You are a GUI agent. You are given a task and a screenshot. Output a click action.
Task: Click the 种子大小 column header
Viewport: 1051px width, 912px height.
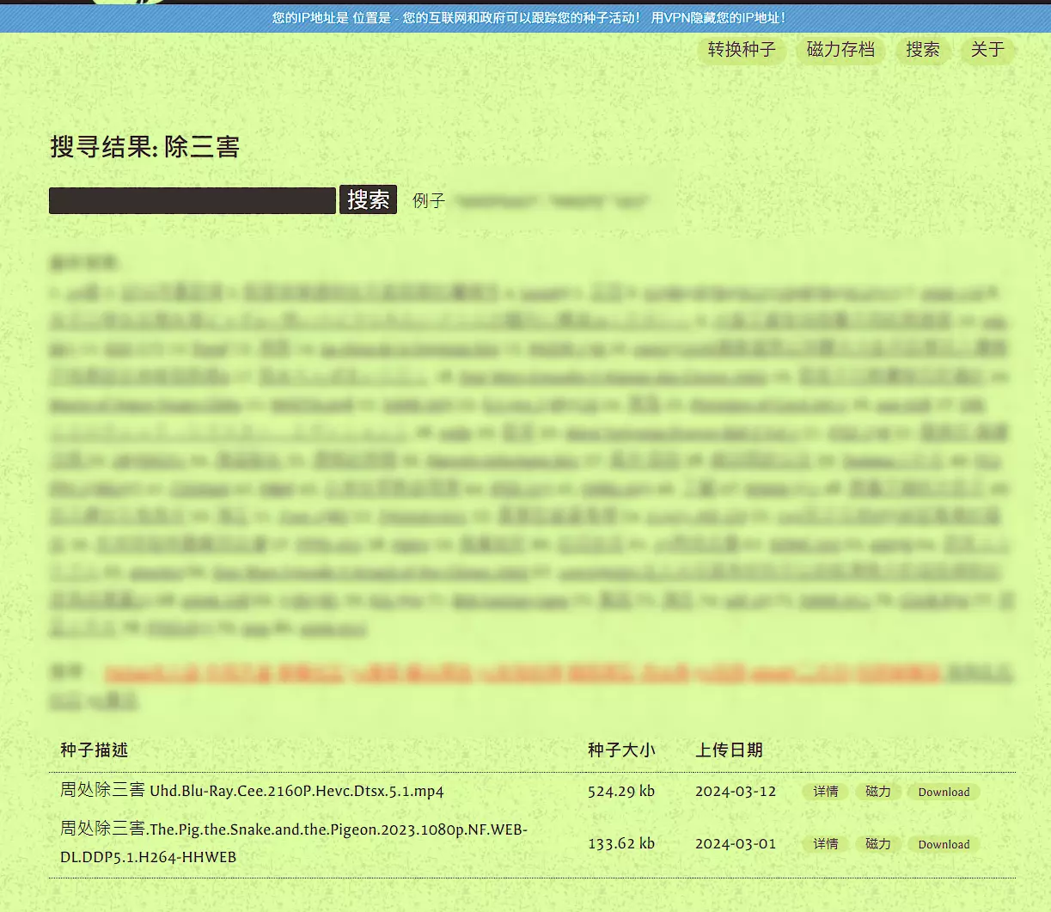pyautogui.click(x=620, y=750)
